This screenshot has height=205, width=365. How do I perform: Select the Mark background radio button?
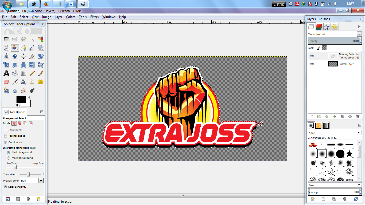9,158
